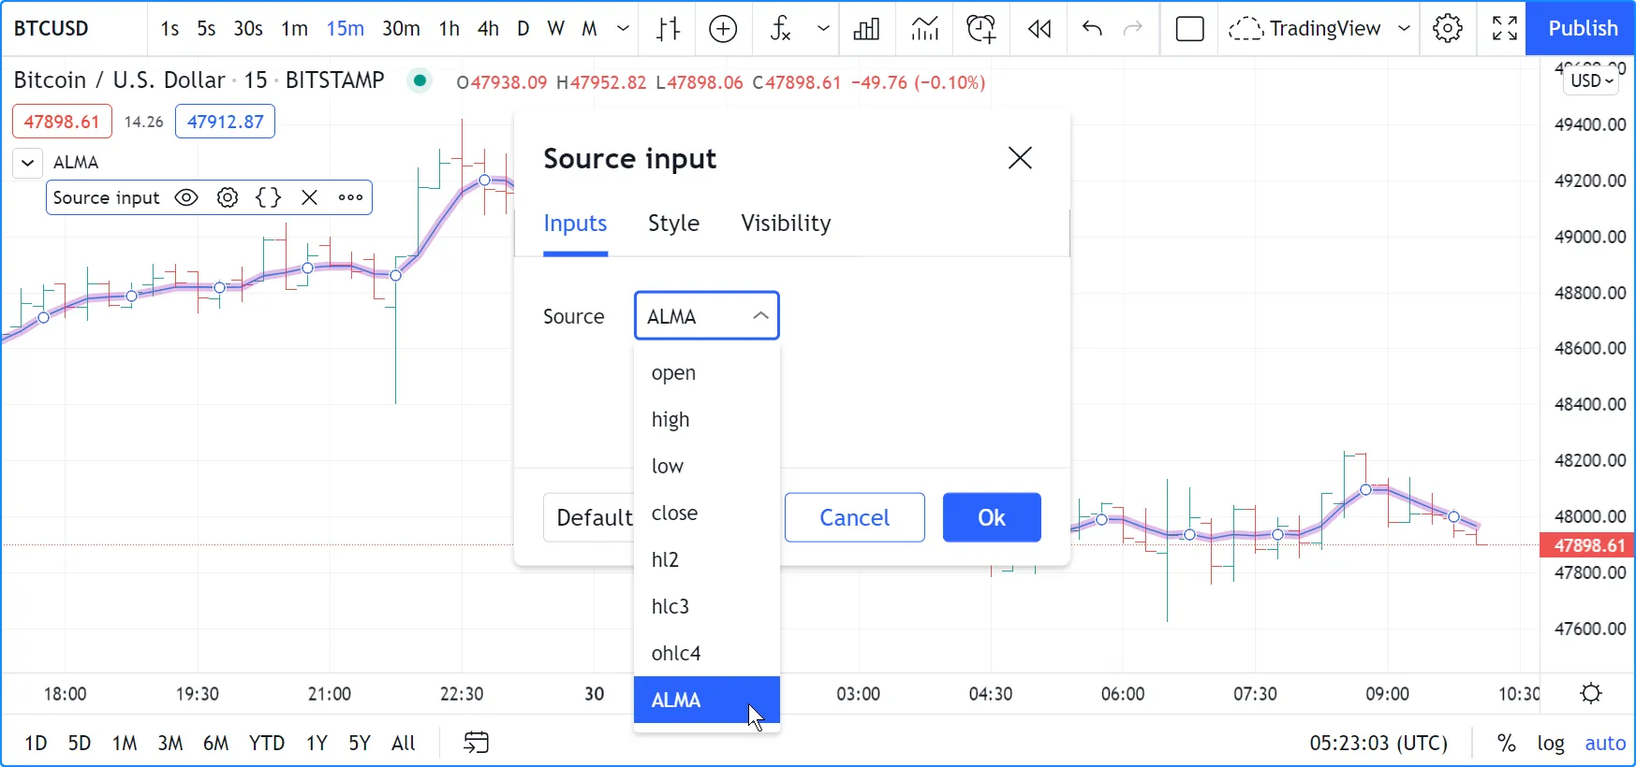This screenshot has height=767, width=1636.
Task: Open the financials bar chart icon
Action: coord(866,29)
